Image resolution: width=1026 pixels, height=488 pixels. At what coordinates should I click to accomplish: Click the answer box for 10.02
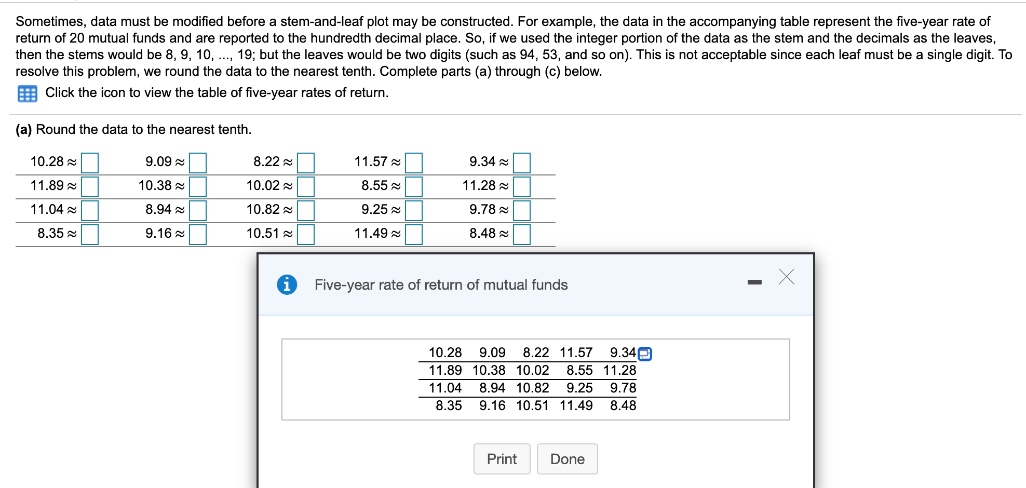pyautogui.click(x=305, y=186)
